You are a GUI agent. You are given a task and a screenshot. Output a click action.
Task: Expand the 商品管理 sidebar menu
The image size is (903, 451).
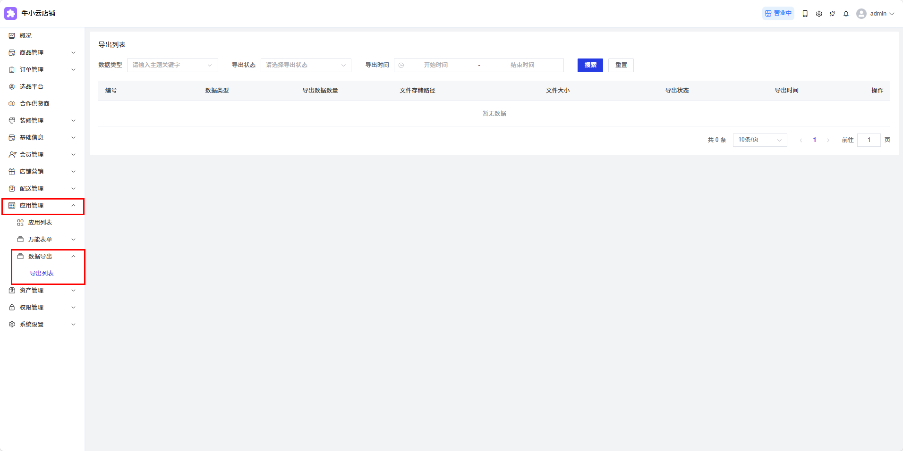(42, 53)
